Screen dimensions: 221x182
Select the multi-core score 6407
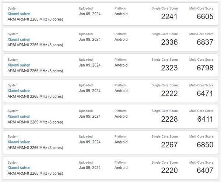pos(205,171)
